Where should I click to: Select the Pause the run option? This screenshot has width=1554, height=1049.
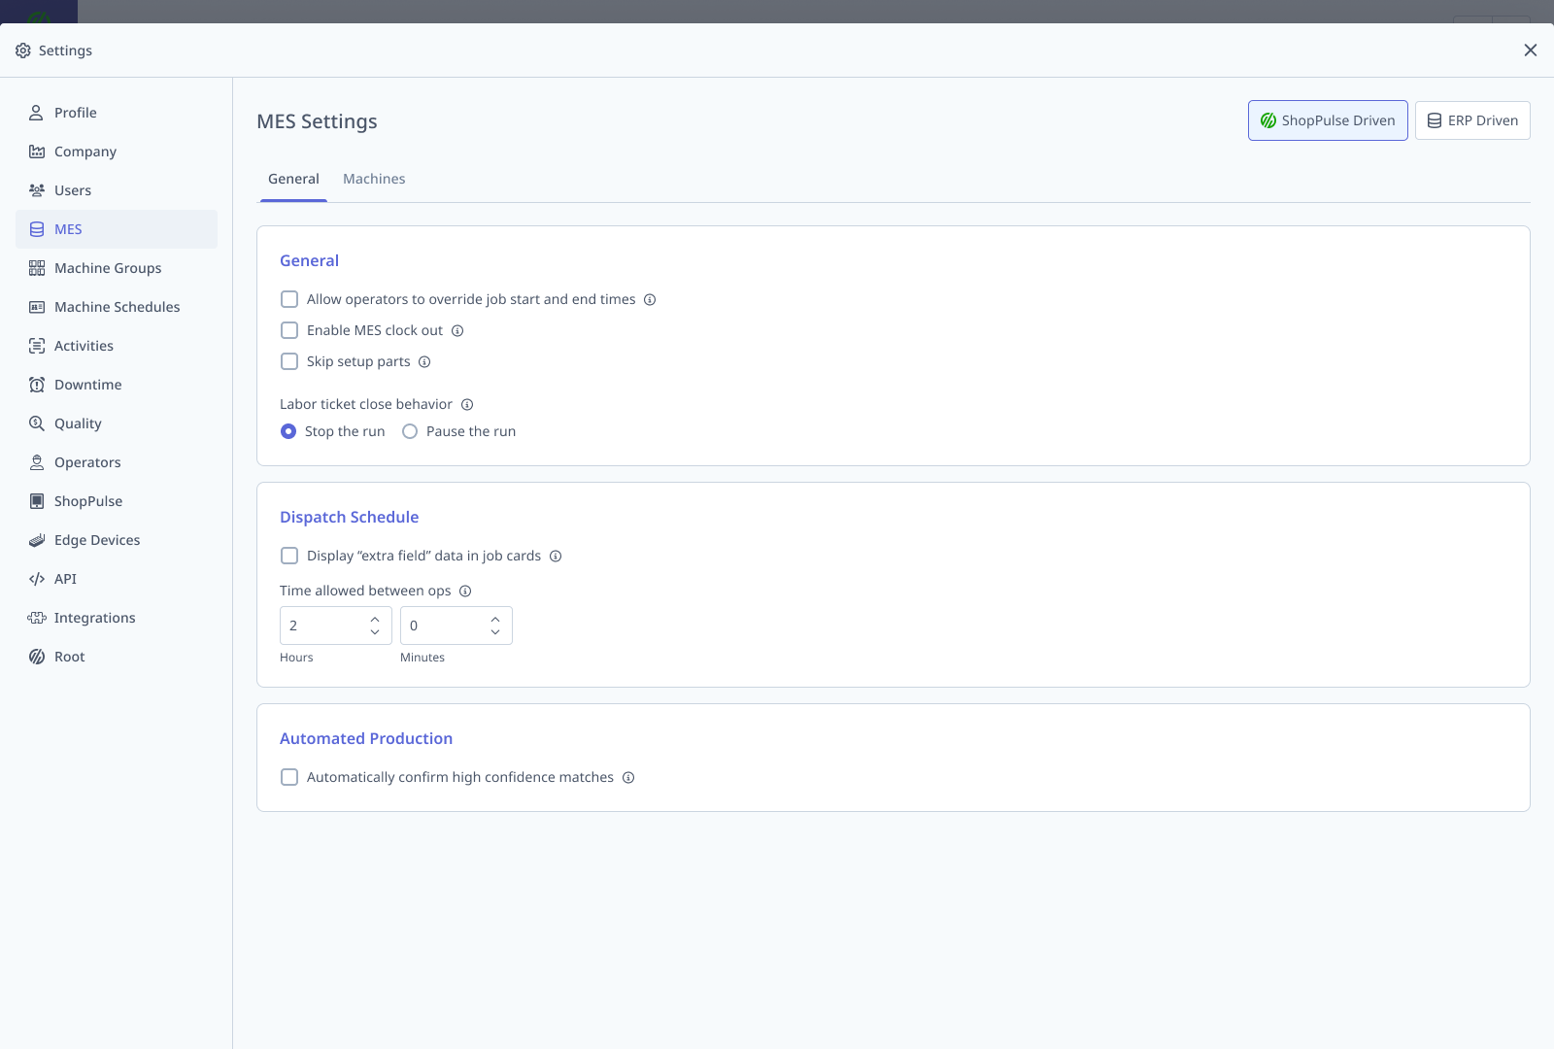409,431
